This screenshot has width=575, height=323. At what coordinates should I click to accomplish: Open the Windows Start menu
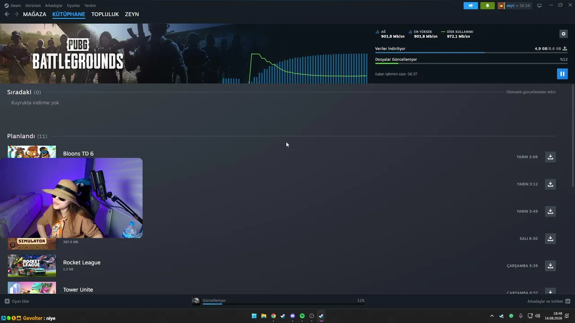(x=254, y=316)
